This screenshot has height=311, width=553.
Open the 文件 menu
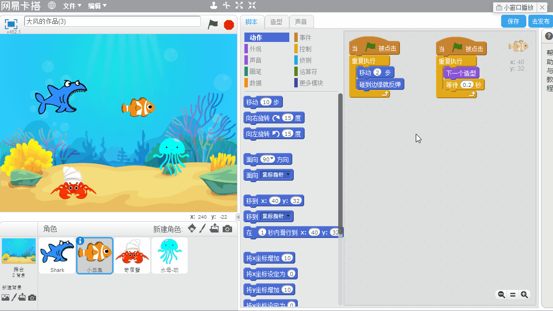coord(72,5)
